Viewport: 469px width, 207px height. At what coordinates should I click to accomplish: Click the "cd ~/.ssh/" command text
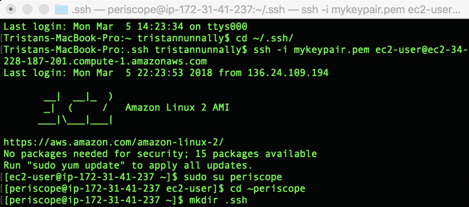[264, 38]
